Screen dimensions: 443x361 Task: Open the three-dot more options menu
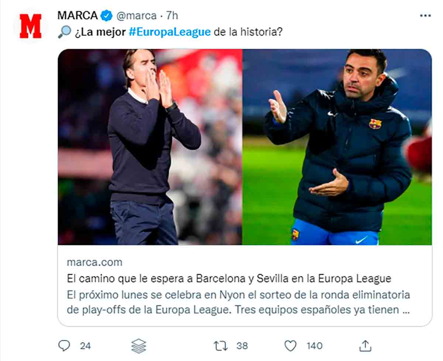click(x=425, y=16)
